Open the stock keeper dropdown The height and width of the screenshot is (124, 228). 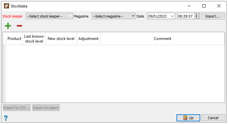pos(49,16)
